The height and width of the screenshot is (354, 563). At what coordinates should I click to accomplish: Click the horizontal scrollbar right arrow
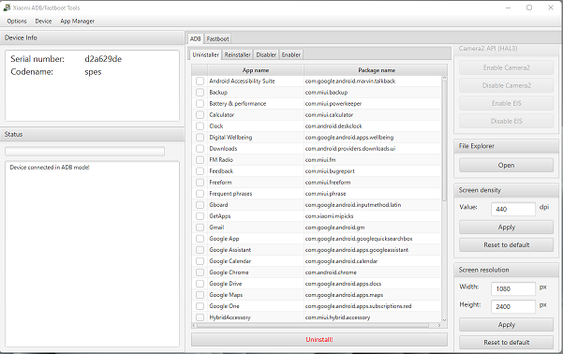[438, 325]
